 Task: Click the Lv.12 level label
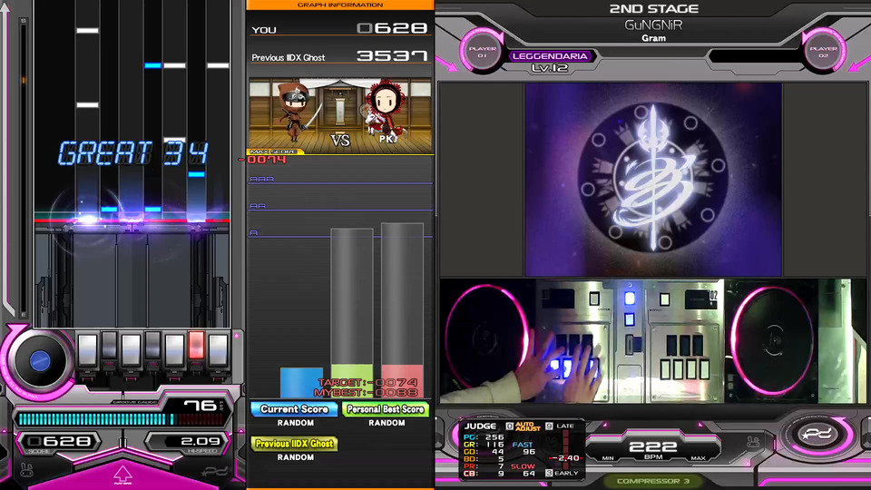[x=550, y=68]
